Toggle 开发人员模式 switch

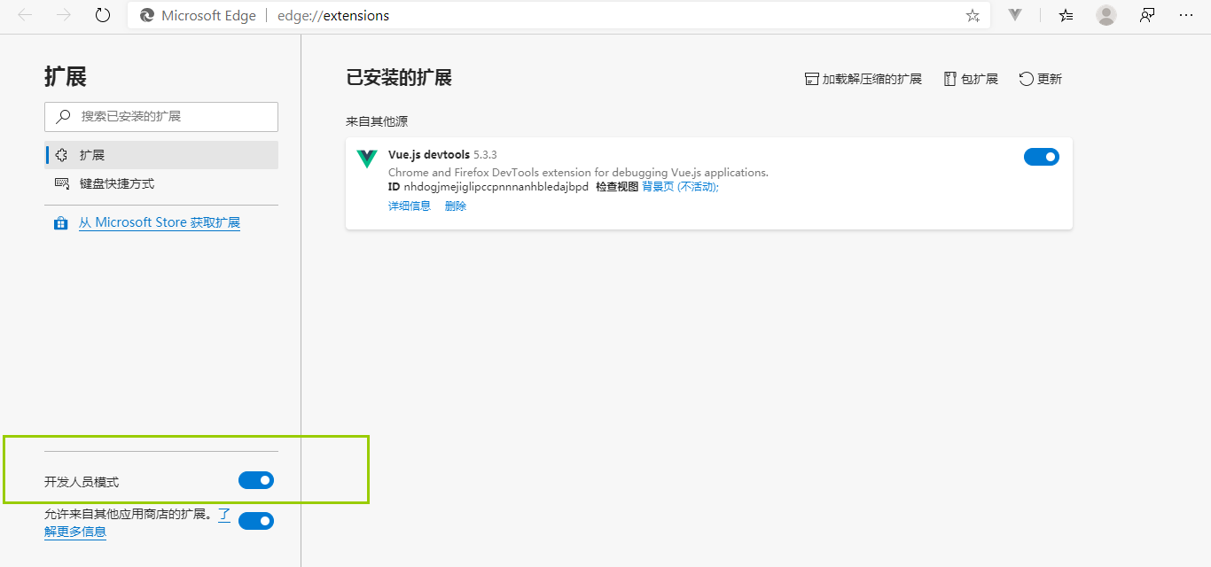(256, 480)
